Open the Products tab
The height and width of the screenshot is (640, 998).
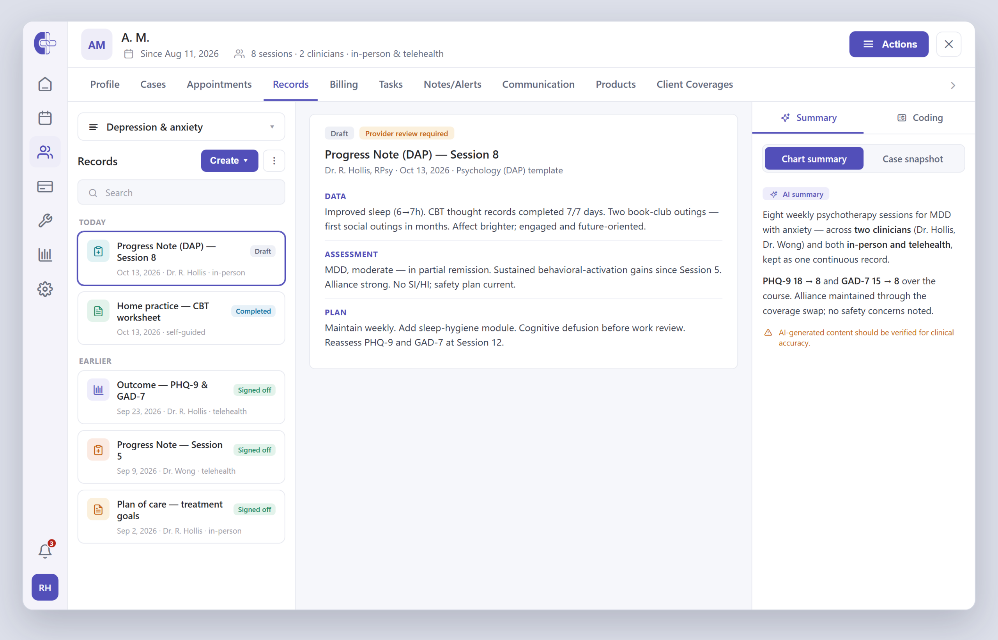[616, 85]
